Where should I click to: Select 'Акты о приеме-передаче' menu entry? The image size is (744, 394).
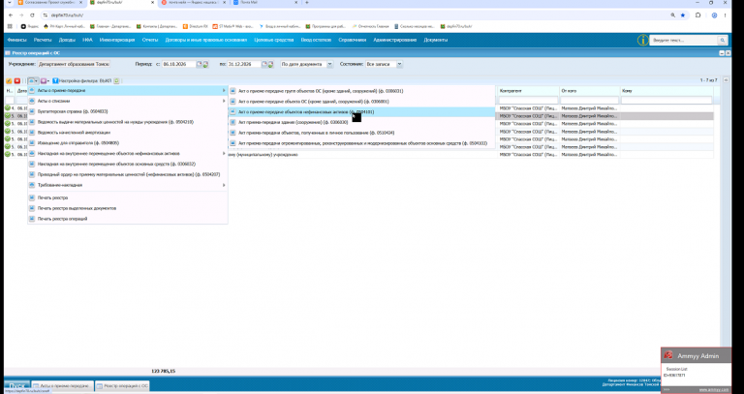128,91
